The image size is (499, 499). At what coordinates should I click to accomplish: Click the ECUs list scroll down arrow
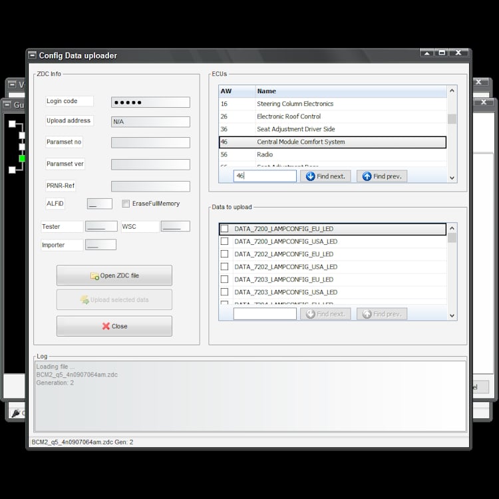tap(452, 178)
